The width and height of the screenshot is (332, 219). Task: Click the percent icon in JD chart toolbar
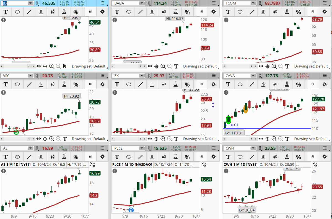tap(76, 12)
